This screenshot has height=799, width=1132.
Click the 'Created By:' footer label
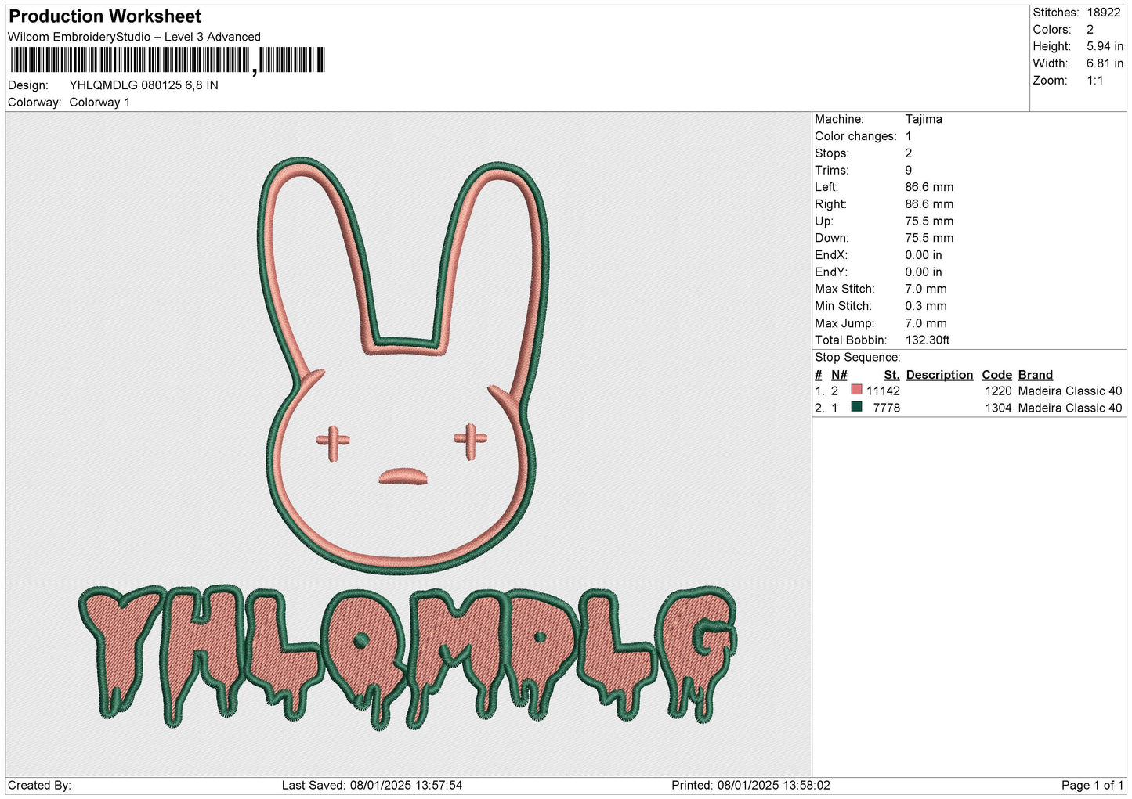[x=39, y=785]
